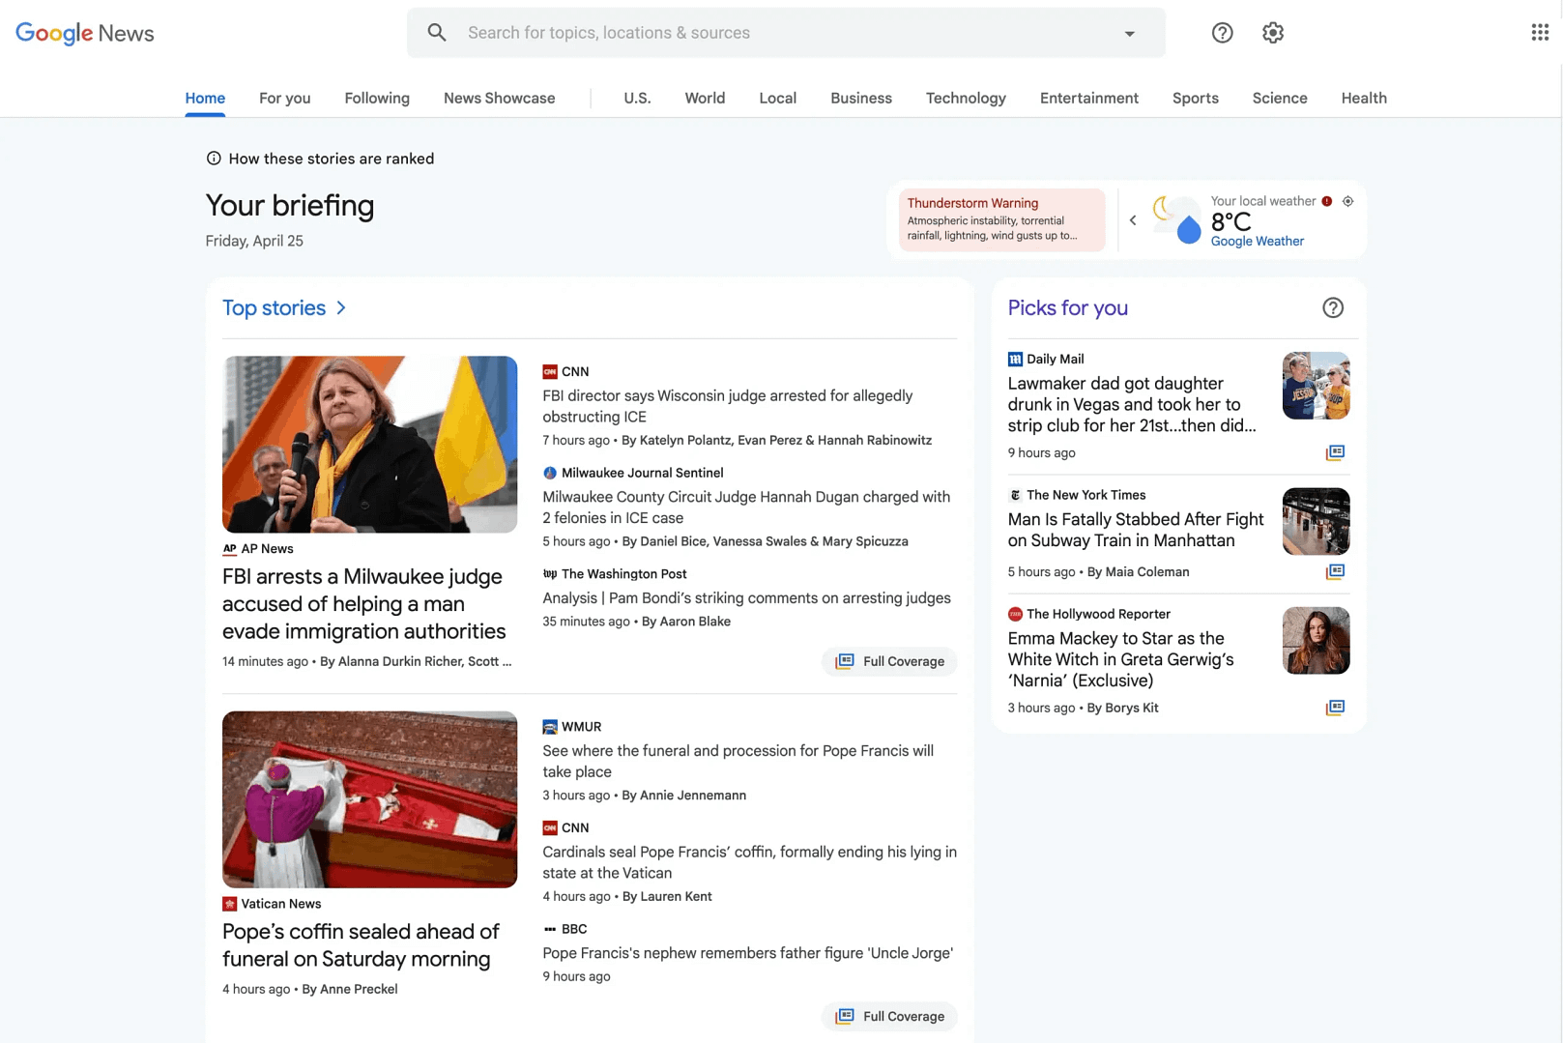Click The Washington Post source icon
The image size is (1563, 1043).
(x=550, y=574)
